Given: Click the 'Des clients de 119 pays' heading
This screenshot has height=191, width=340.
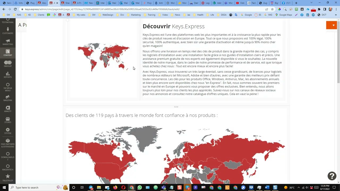Looking at the screenshot, I should pyautogui.click(x=142, y=115).
